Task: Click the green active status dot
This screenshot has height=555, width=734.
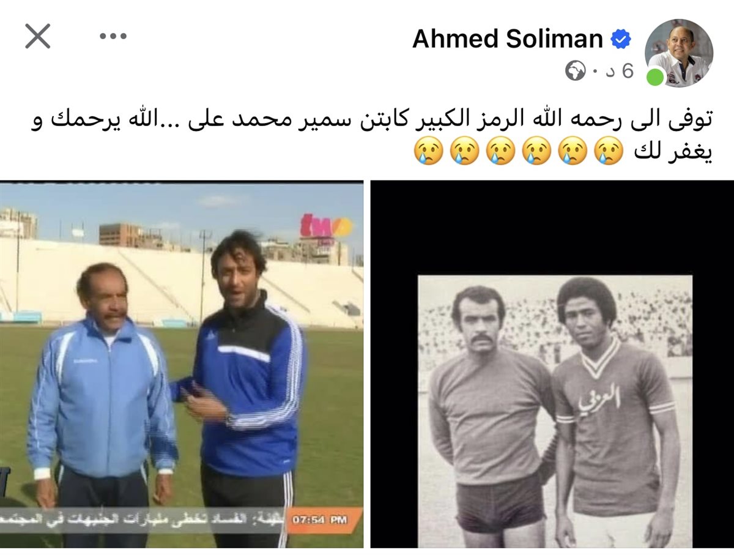Action: [655, 77]
